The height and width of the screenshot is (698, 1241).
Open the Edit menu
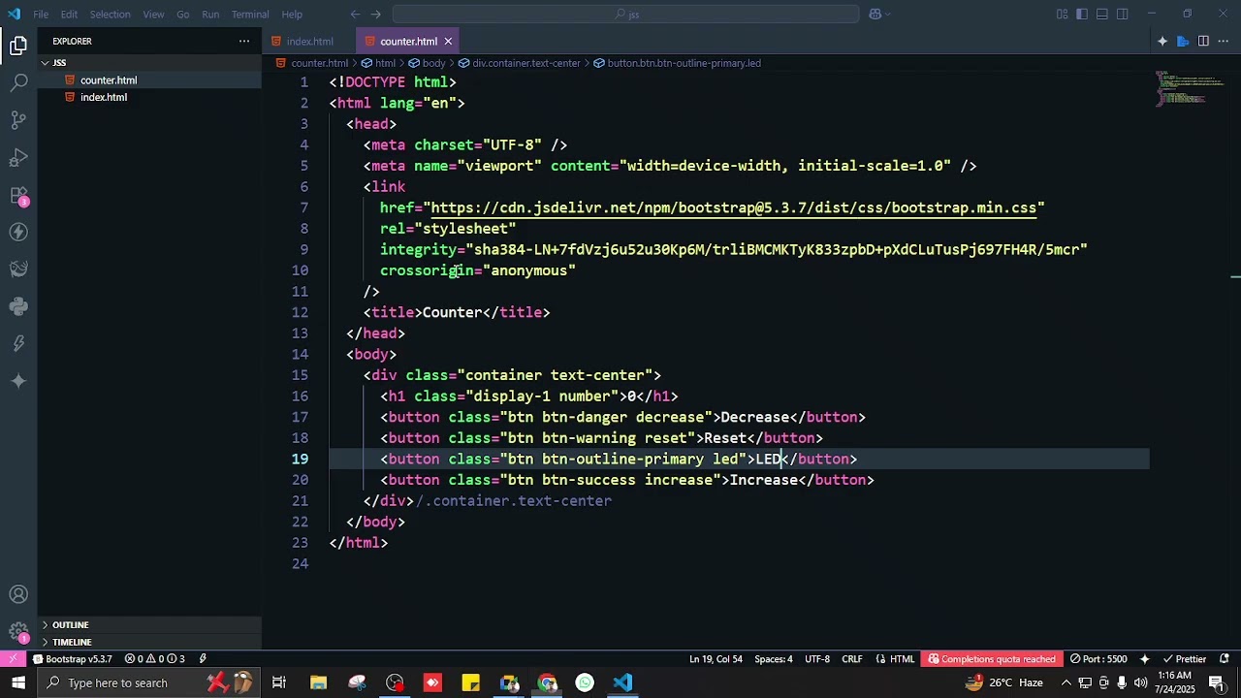69,14
